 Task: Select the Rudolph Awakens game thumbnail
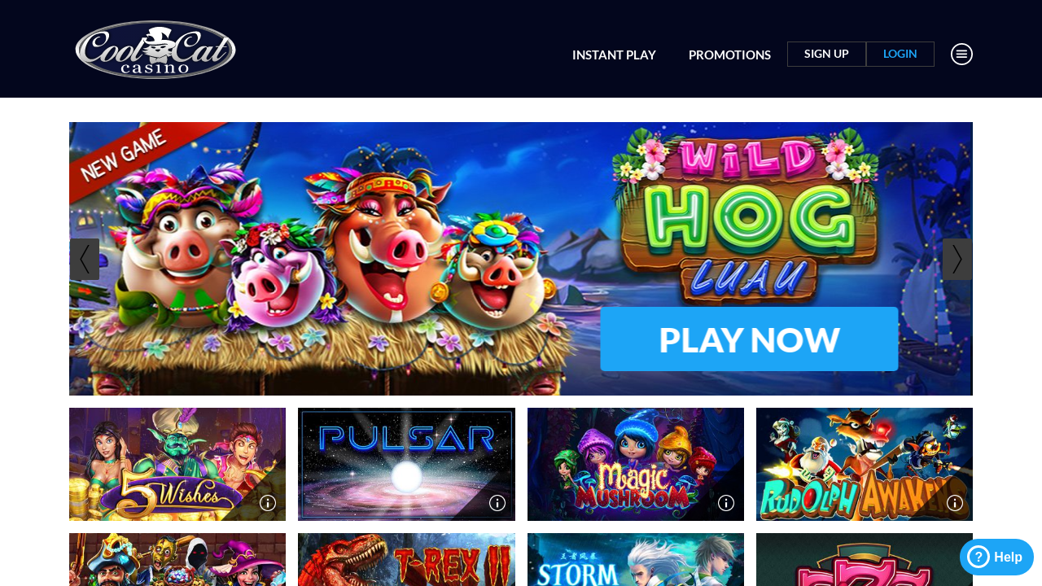point(865,464)
